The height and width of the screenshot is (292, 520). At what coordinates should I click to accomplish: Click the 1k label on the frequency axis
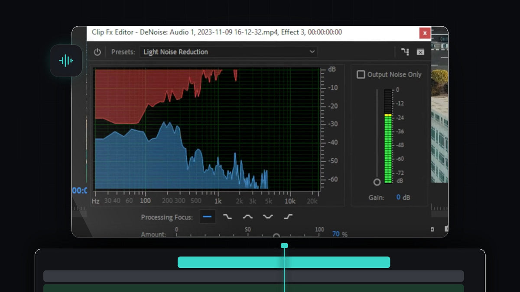point(218,201)
